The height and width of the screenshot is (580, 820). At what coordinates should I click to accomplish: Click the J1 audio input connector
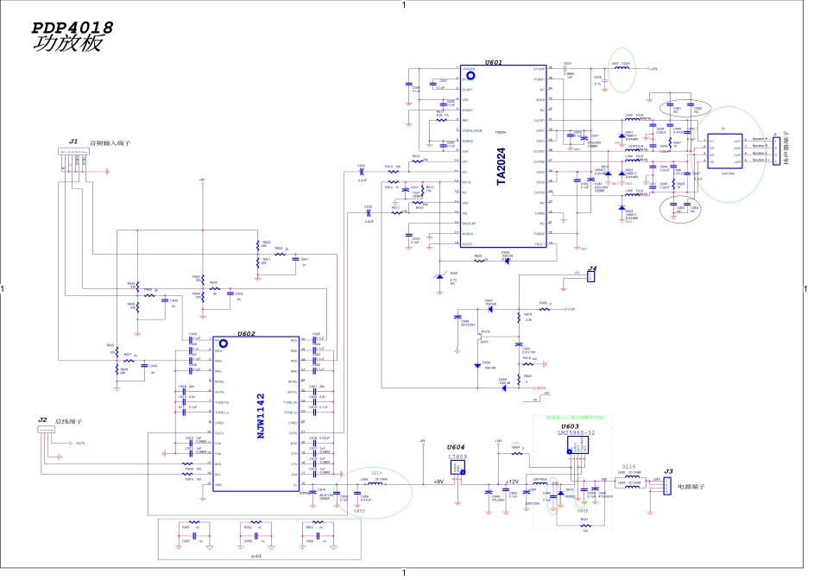click(x=73, y=154)
